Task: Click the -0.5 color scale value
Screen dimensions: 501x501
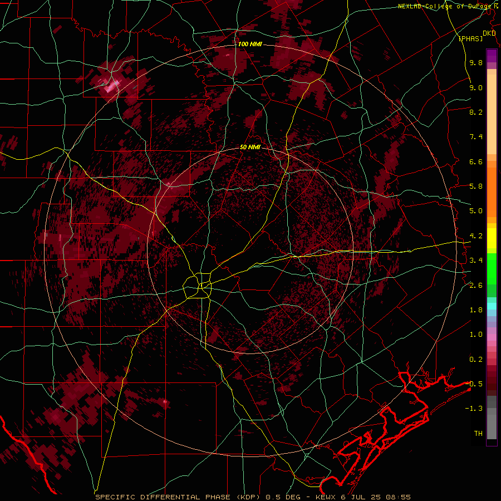Action: [x=474, y=384]
